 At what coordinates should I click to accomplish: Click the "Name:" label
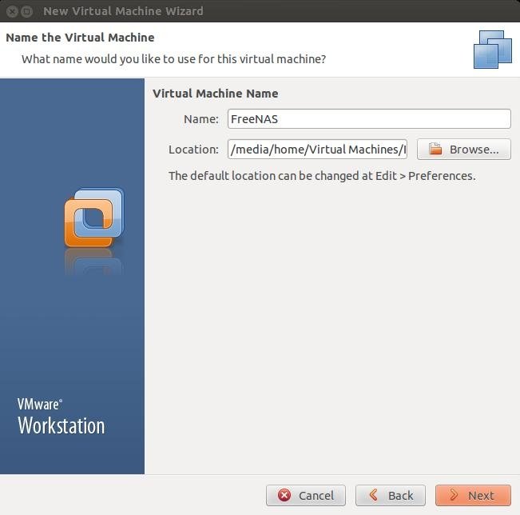[201, 119]
